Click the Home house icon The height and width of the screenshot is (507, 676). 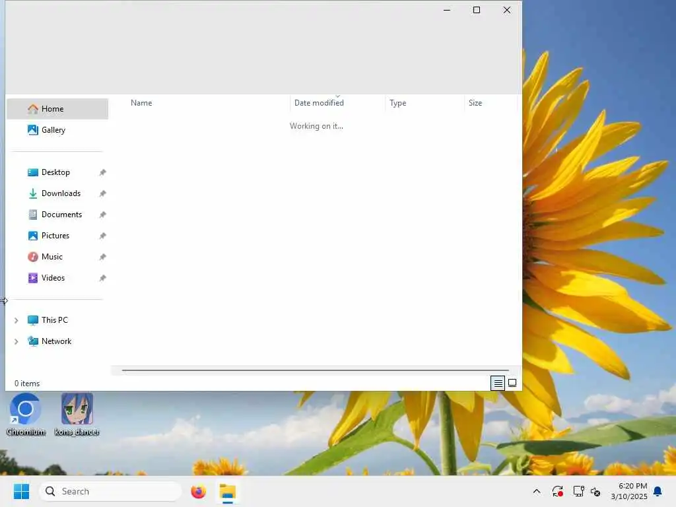coord(33,109)
